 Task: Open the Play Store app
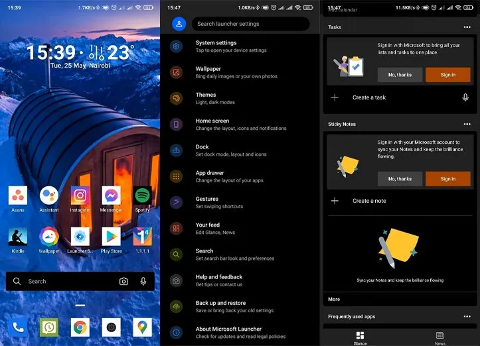[111, 237]
